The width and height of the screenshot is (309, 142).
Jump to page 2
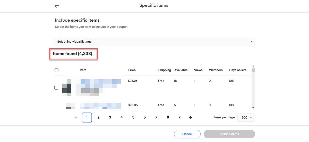(98, 118)
